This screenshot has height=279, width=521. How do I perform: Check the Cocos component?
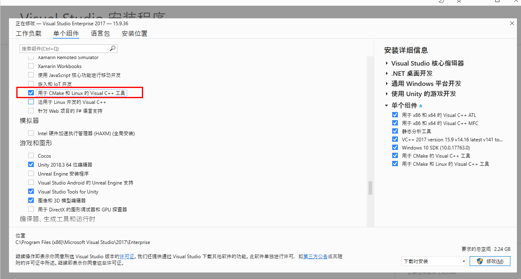[31, 155]
